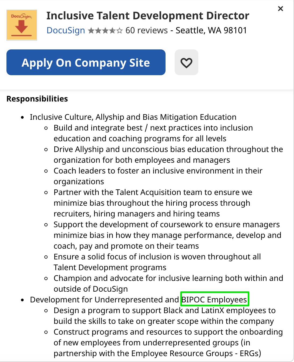Click the Partner with the Talent Acquisition line
The width and height of the screenshot is (294, 362).
tap(153, 192)
